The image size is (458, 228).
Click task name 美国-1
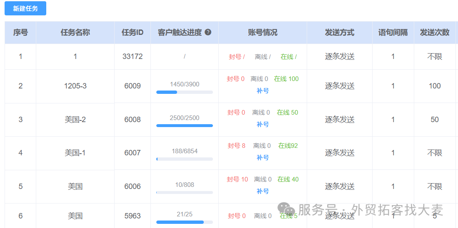pyautogui.click(x=75, y=153)
